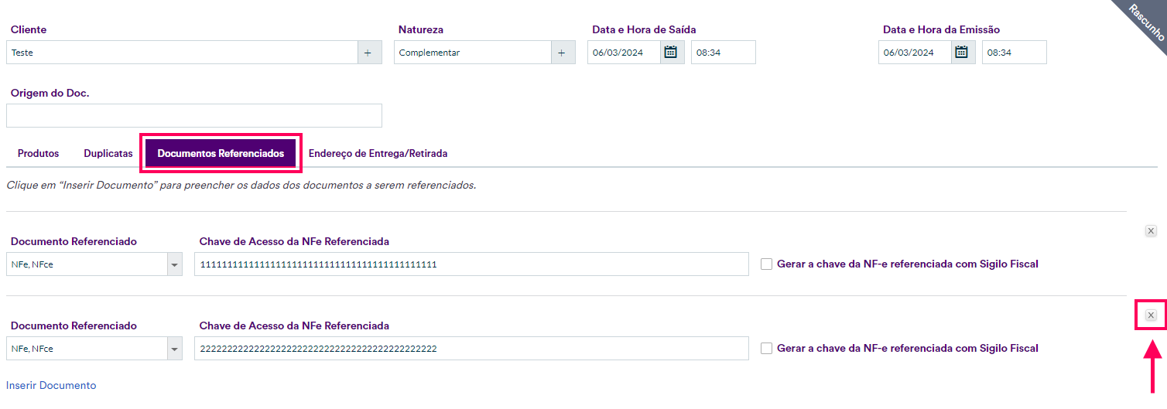Expand second Documento Referenciado dropdown
1167x409 pixels.
(174, 349)
